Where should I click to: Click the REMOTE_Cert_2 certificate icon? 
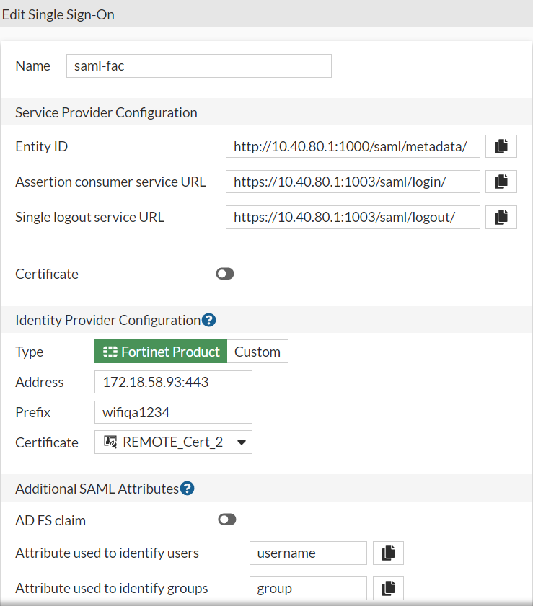click(111, 442)
